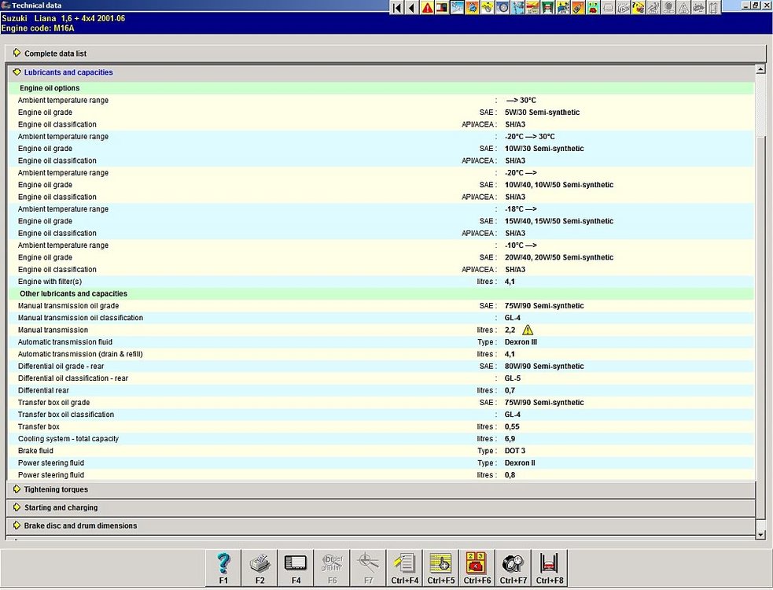
Task: Click the GL-5 classification value
Action: point(513,378)
